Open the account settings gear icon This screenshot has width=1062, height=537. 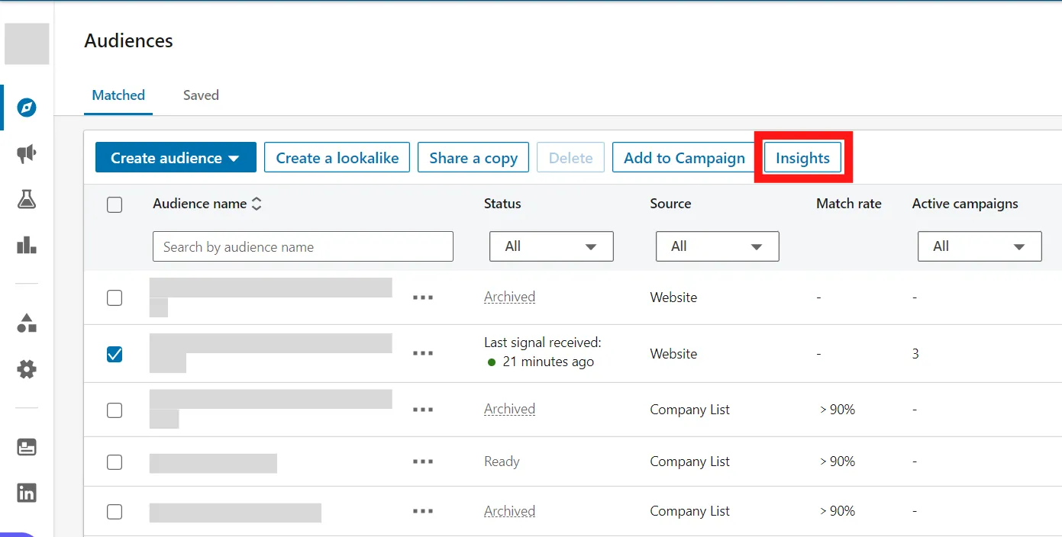[25, 368]
